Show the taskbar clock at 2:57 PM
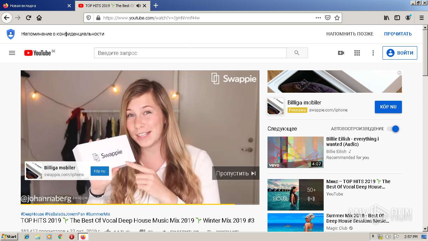428x241 pixels. [x=411, y=237]
